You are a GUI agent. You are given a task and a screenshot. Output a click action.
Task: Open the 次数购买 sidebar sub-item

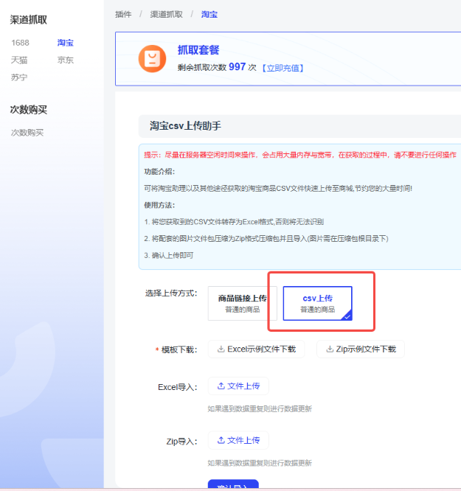27,133
